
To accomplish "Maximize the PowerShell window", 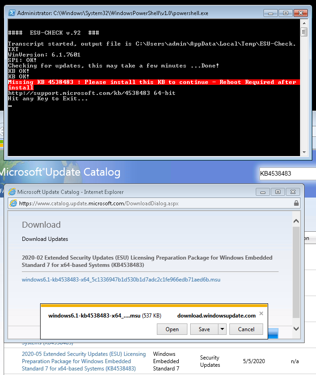I will (285, 13).
